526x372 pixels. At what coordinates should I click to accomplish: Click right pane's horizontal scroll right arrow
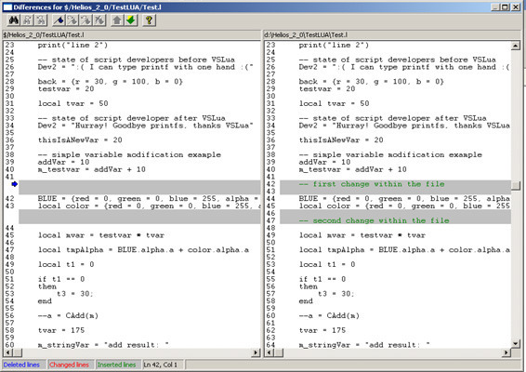pyautogui.click(x=506, y=352)
